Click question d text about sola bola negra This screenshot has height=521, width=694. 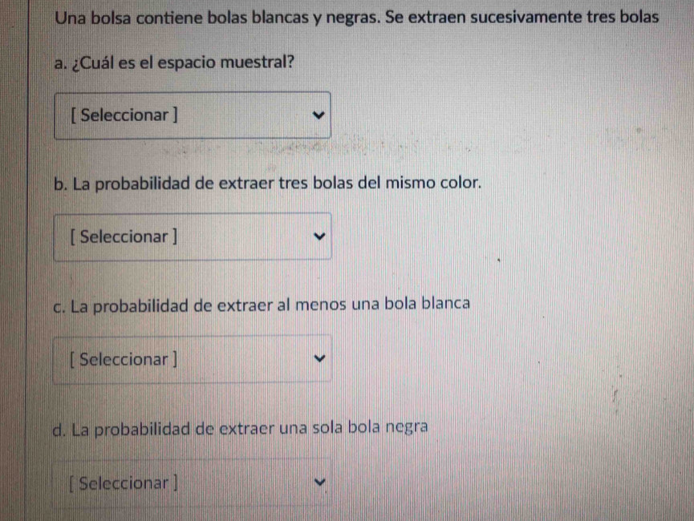coord(250,427)
